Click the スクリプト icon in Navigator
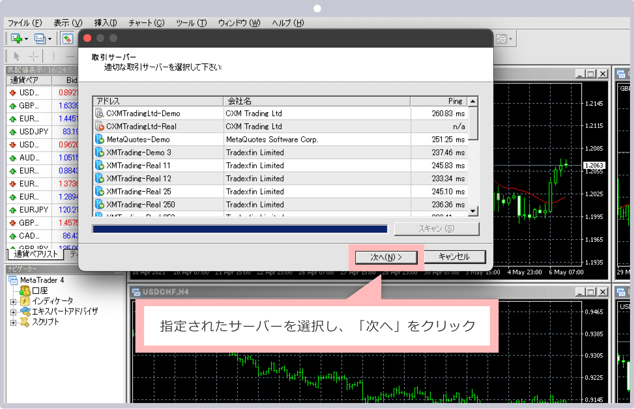The width and height of the screenshot is (634, 409). 25,322
